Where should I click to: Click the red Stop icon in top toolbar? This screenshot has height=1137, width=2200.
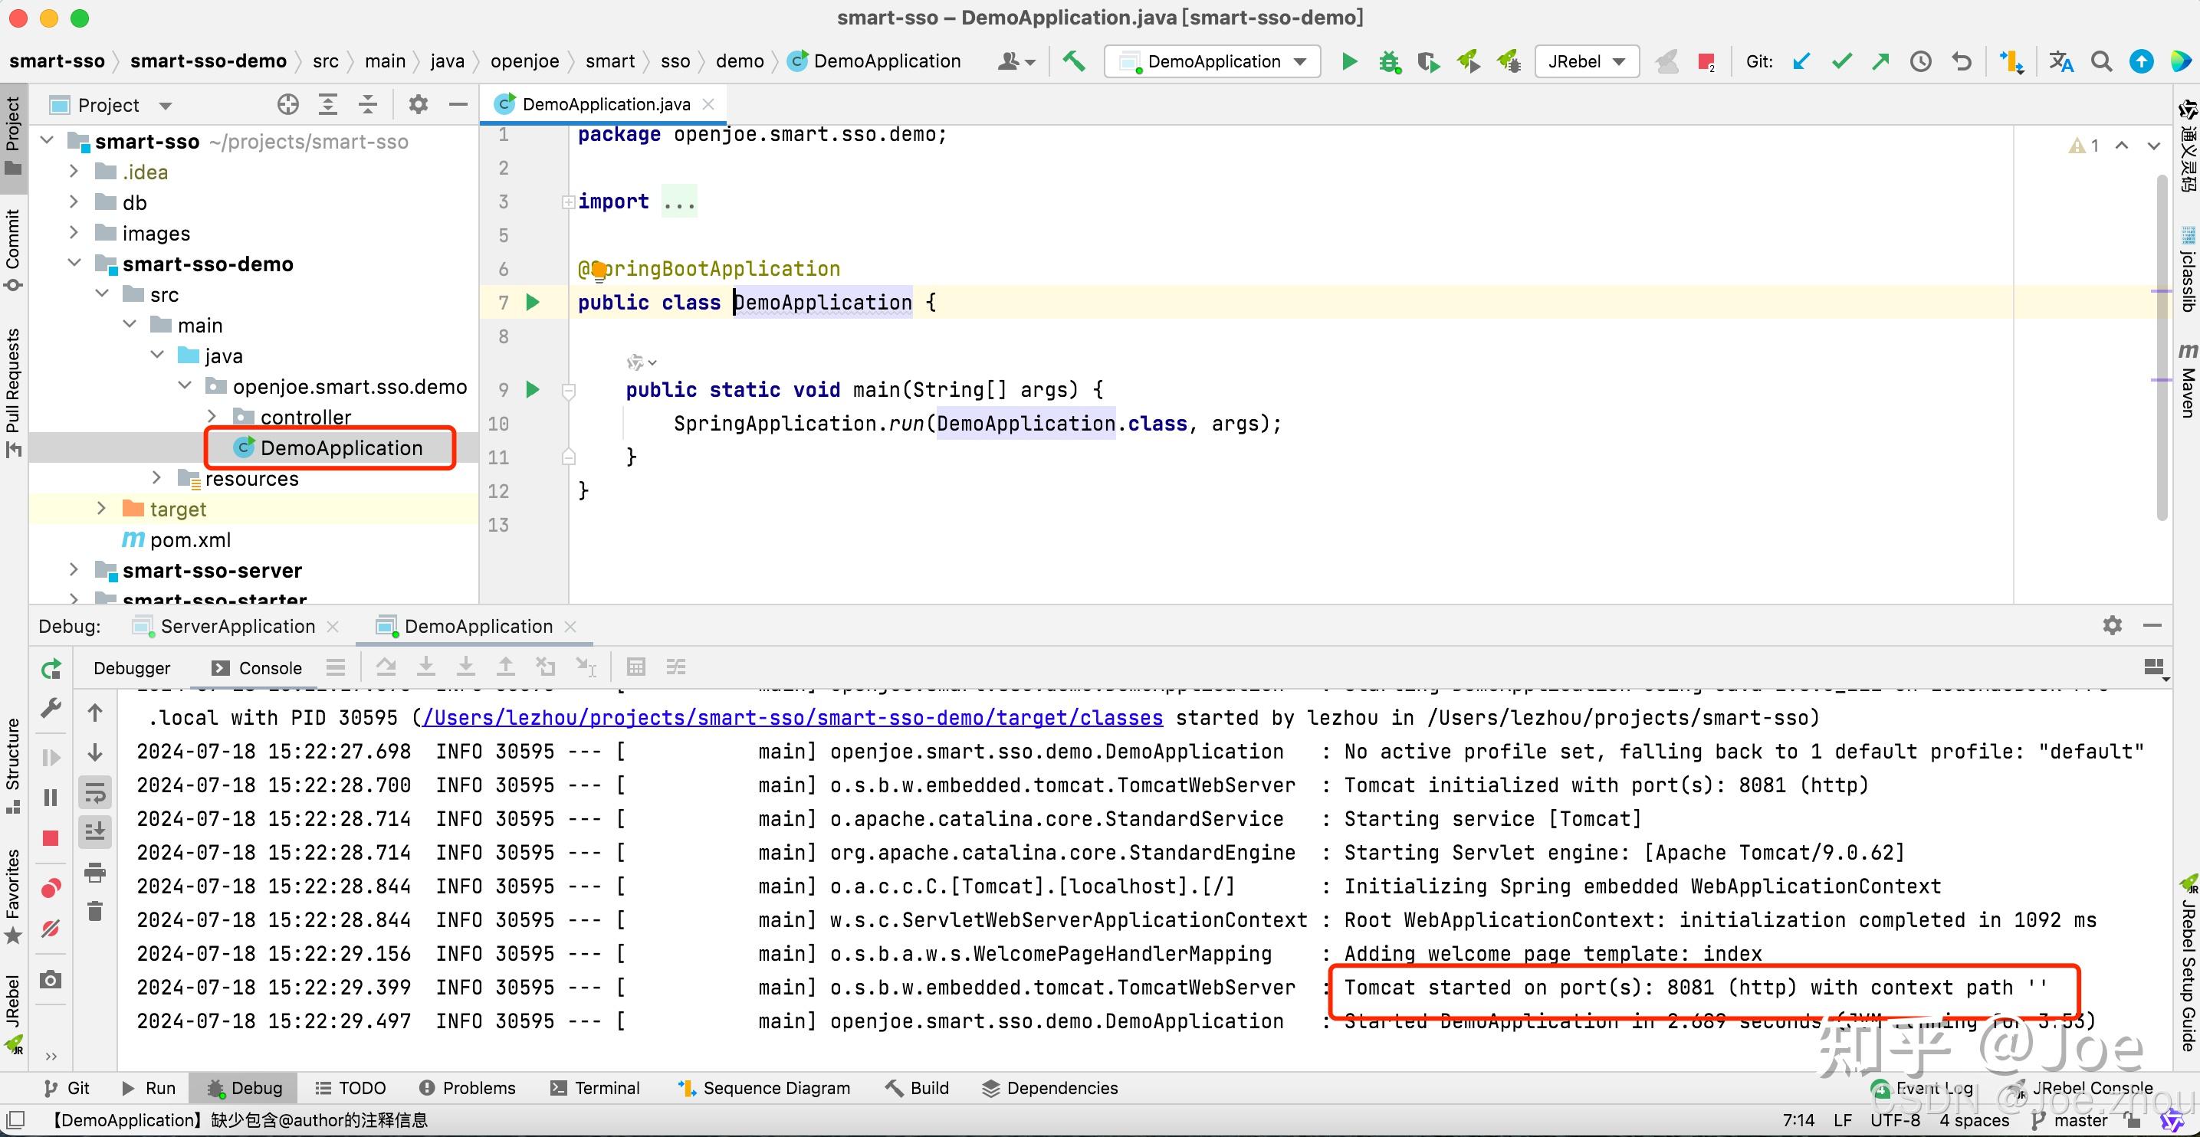click(1706, 61)
